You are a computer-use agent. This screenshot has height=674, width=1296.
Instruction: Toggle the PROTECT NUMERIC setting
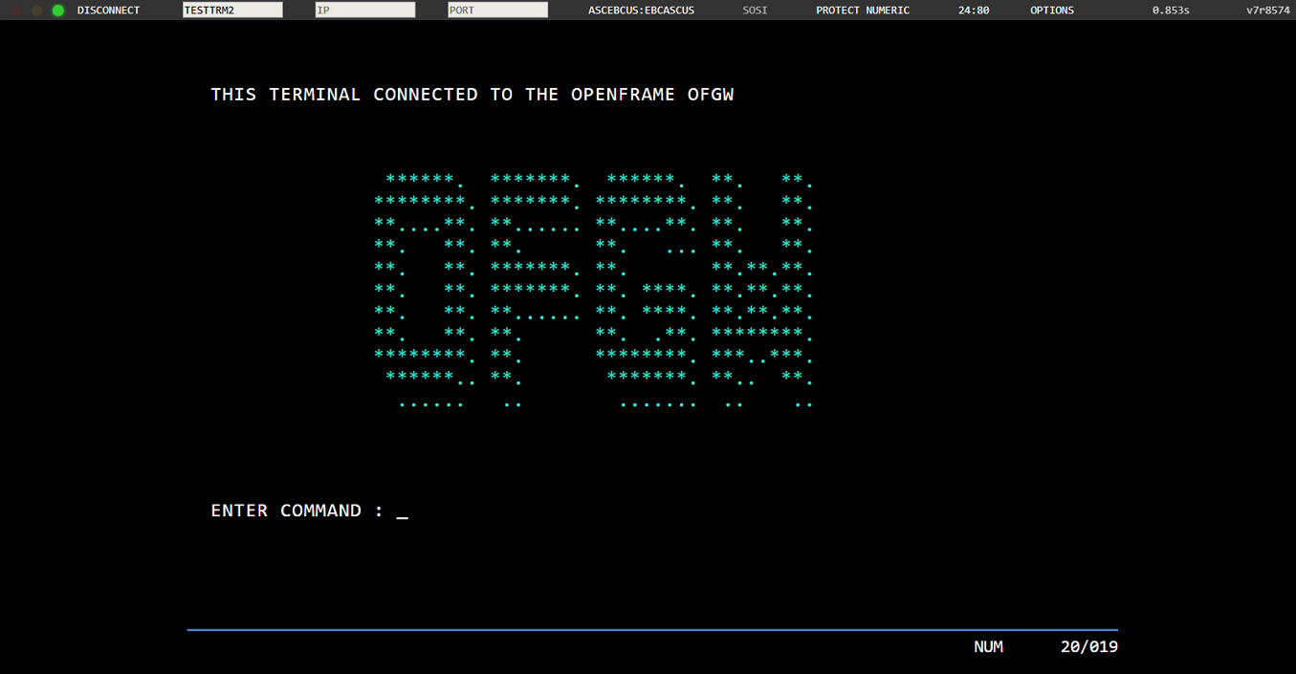pos(862,11)
